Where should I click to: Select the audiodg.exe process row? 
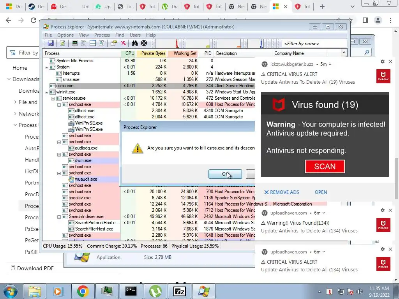click(81, 148)
